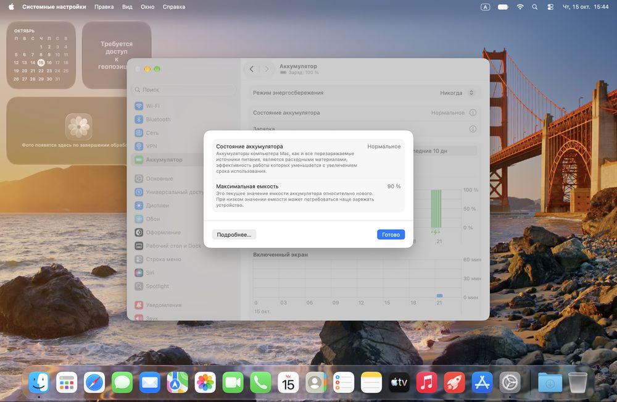
Task: Click the date and time in menu bar
Action: coord(586,7)
